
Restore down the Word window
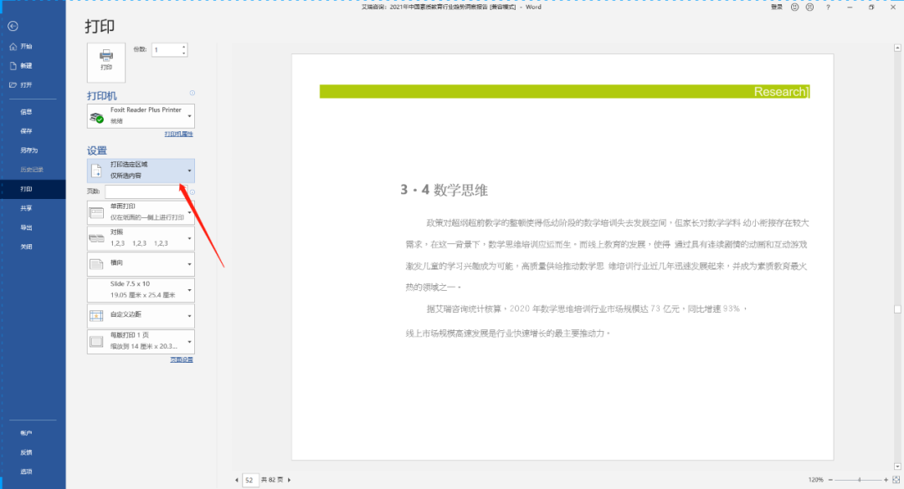(871, 8)
